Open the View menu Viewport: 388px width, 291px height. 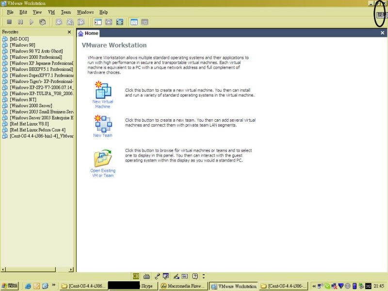37,12
